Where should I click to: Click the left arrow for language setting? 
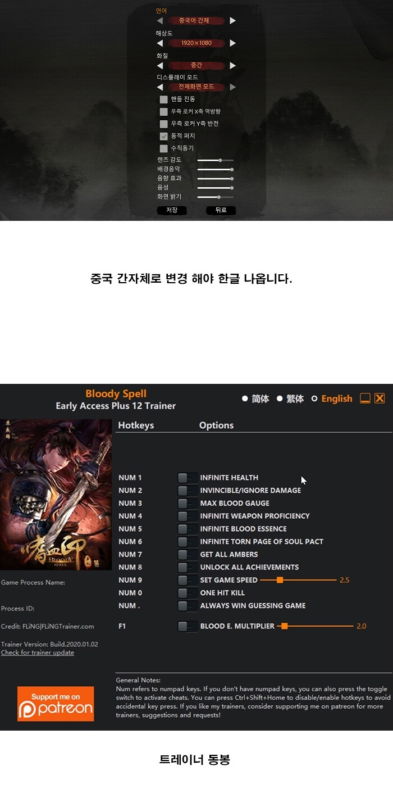coord(160,21)
